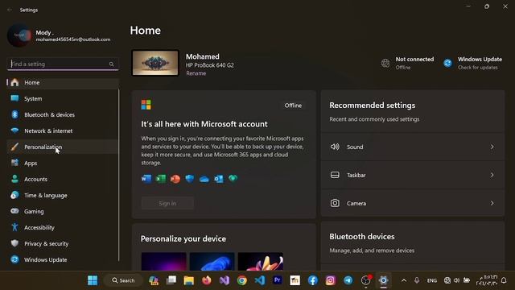Open the System settings category
The height and width of the screenshot is (290, 515).
63,98
